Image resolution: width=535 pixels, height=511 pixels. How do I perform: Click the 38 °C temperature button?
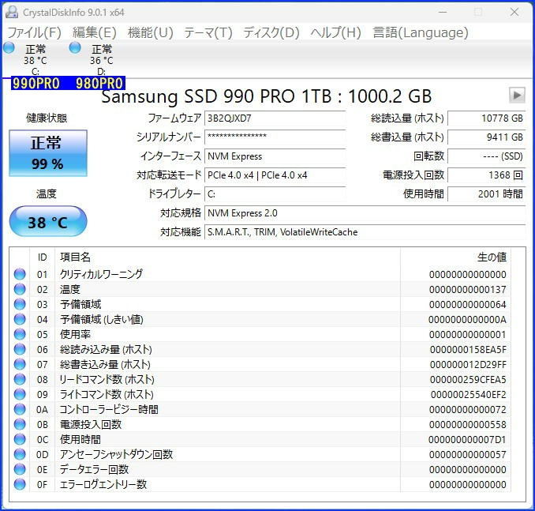tap(48, 221)
